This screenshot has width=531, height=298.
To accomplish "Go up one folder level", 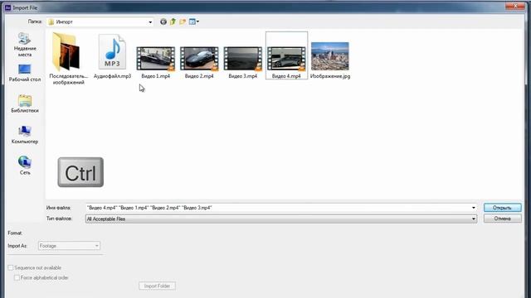I will (173, 22).
